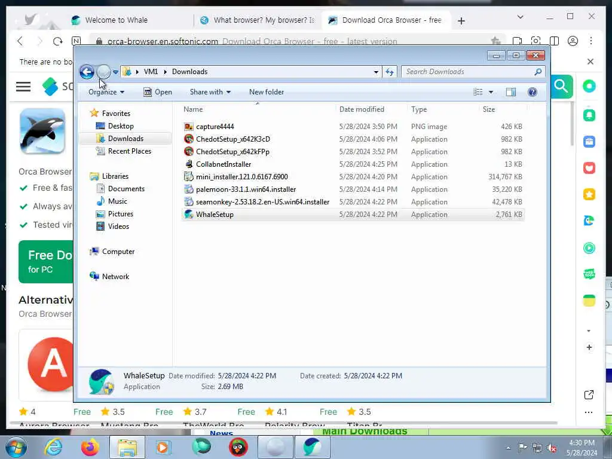
Task: Select ChedotSetup_x642kFPp application
Action: point(353,151)
